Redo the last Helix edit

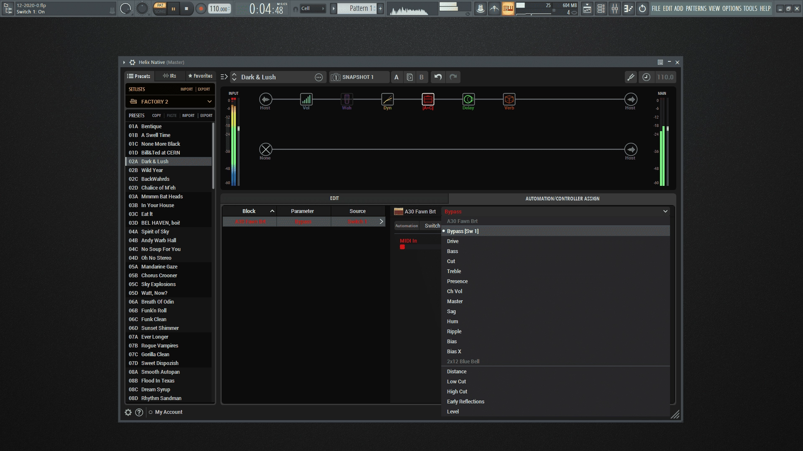click(453, 77)
